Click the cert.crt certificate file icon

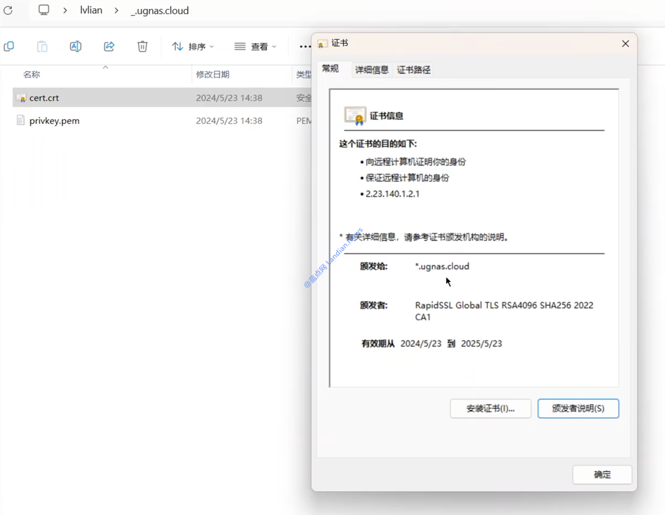tap(21, 98)
